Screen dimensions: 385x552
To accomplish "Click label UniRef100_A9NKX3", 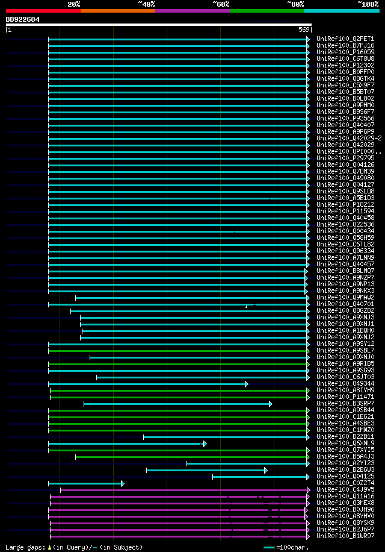I will (x=345, y=291).
